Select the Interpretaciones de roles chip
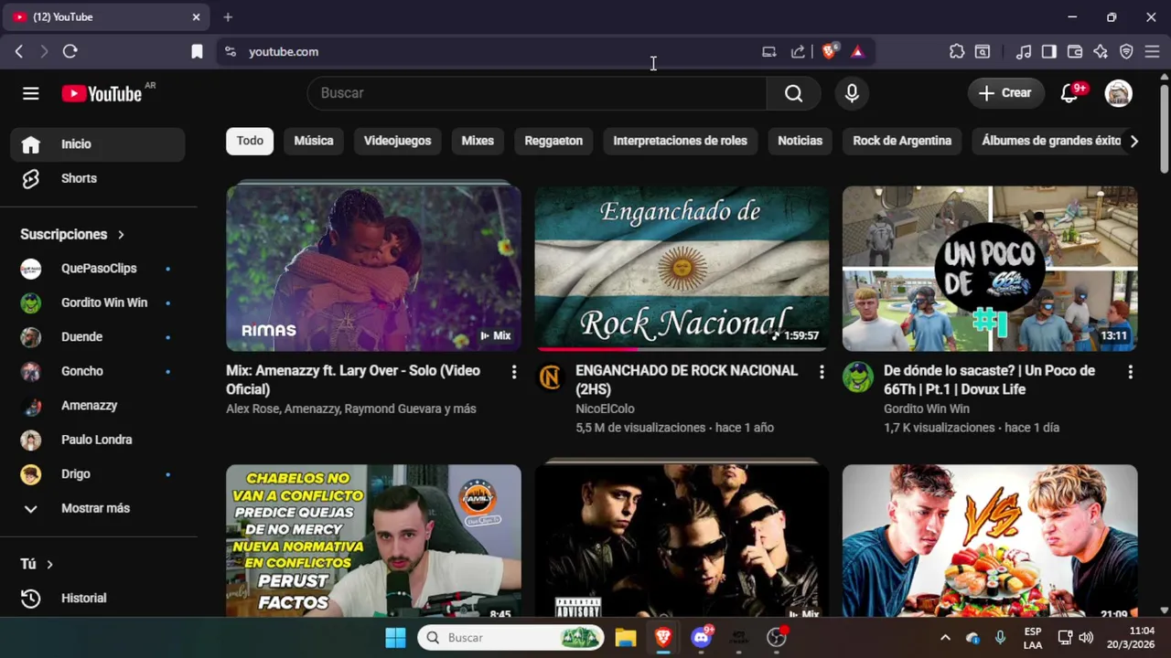1171x658 pixels. tap(680, 141)
